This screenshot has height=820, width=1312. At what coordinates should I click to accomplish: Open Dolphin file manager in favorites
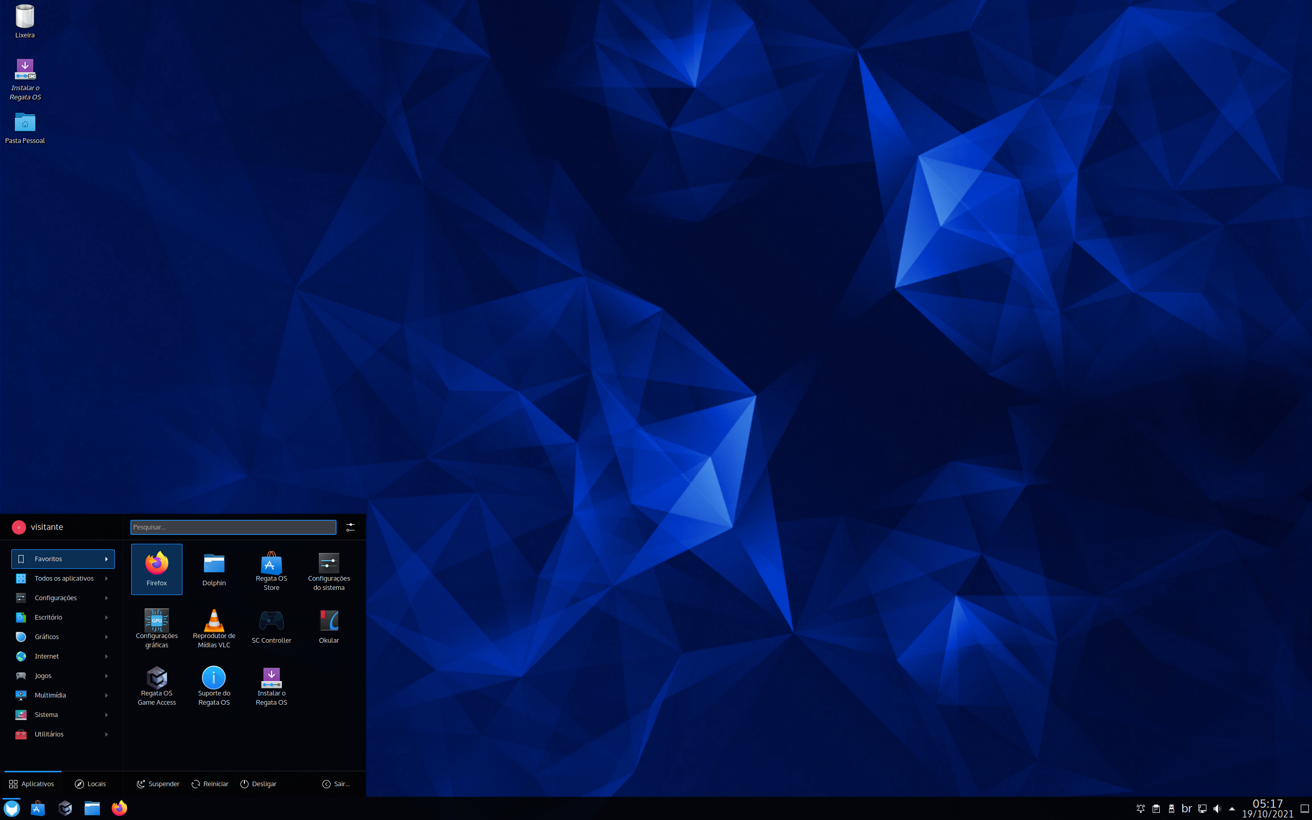tap(214, 569)
